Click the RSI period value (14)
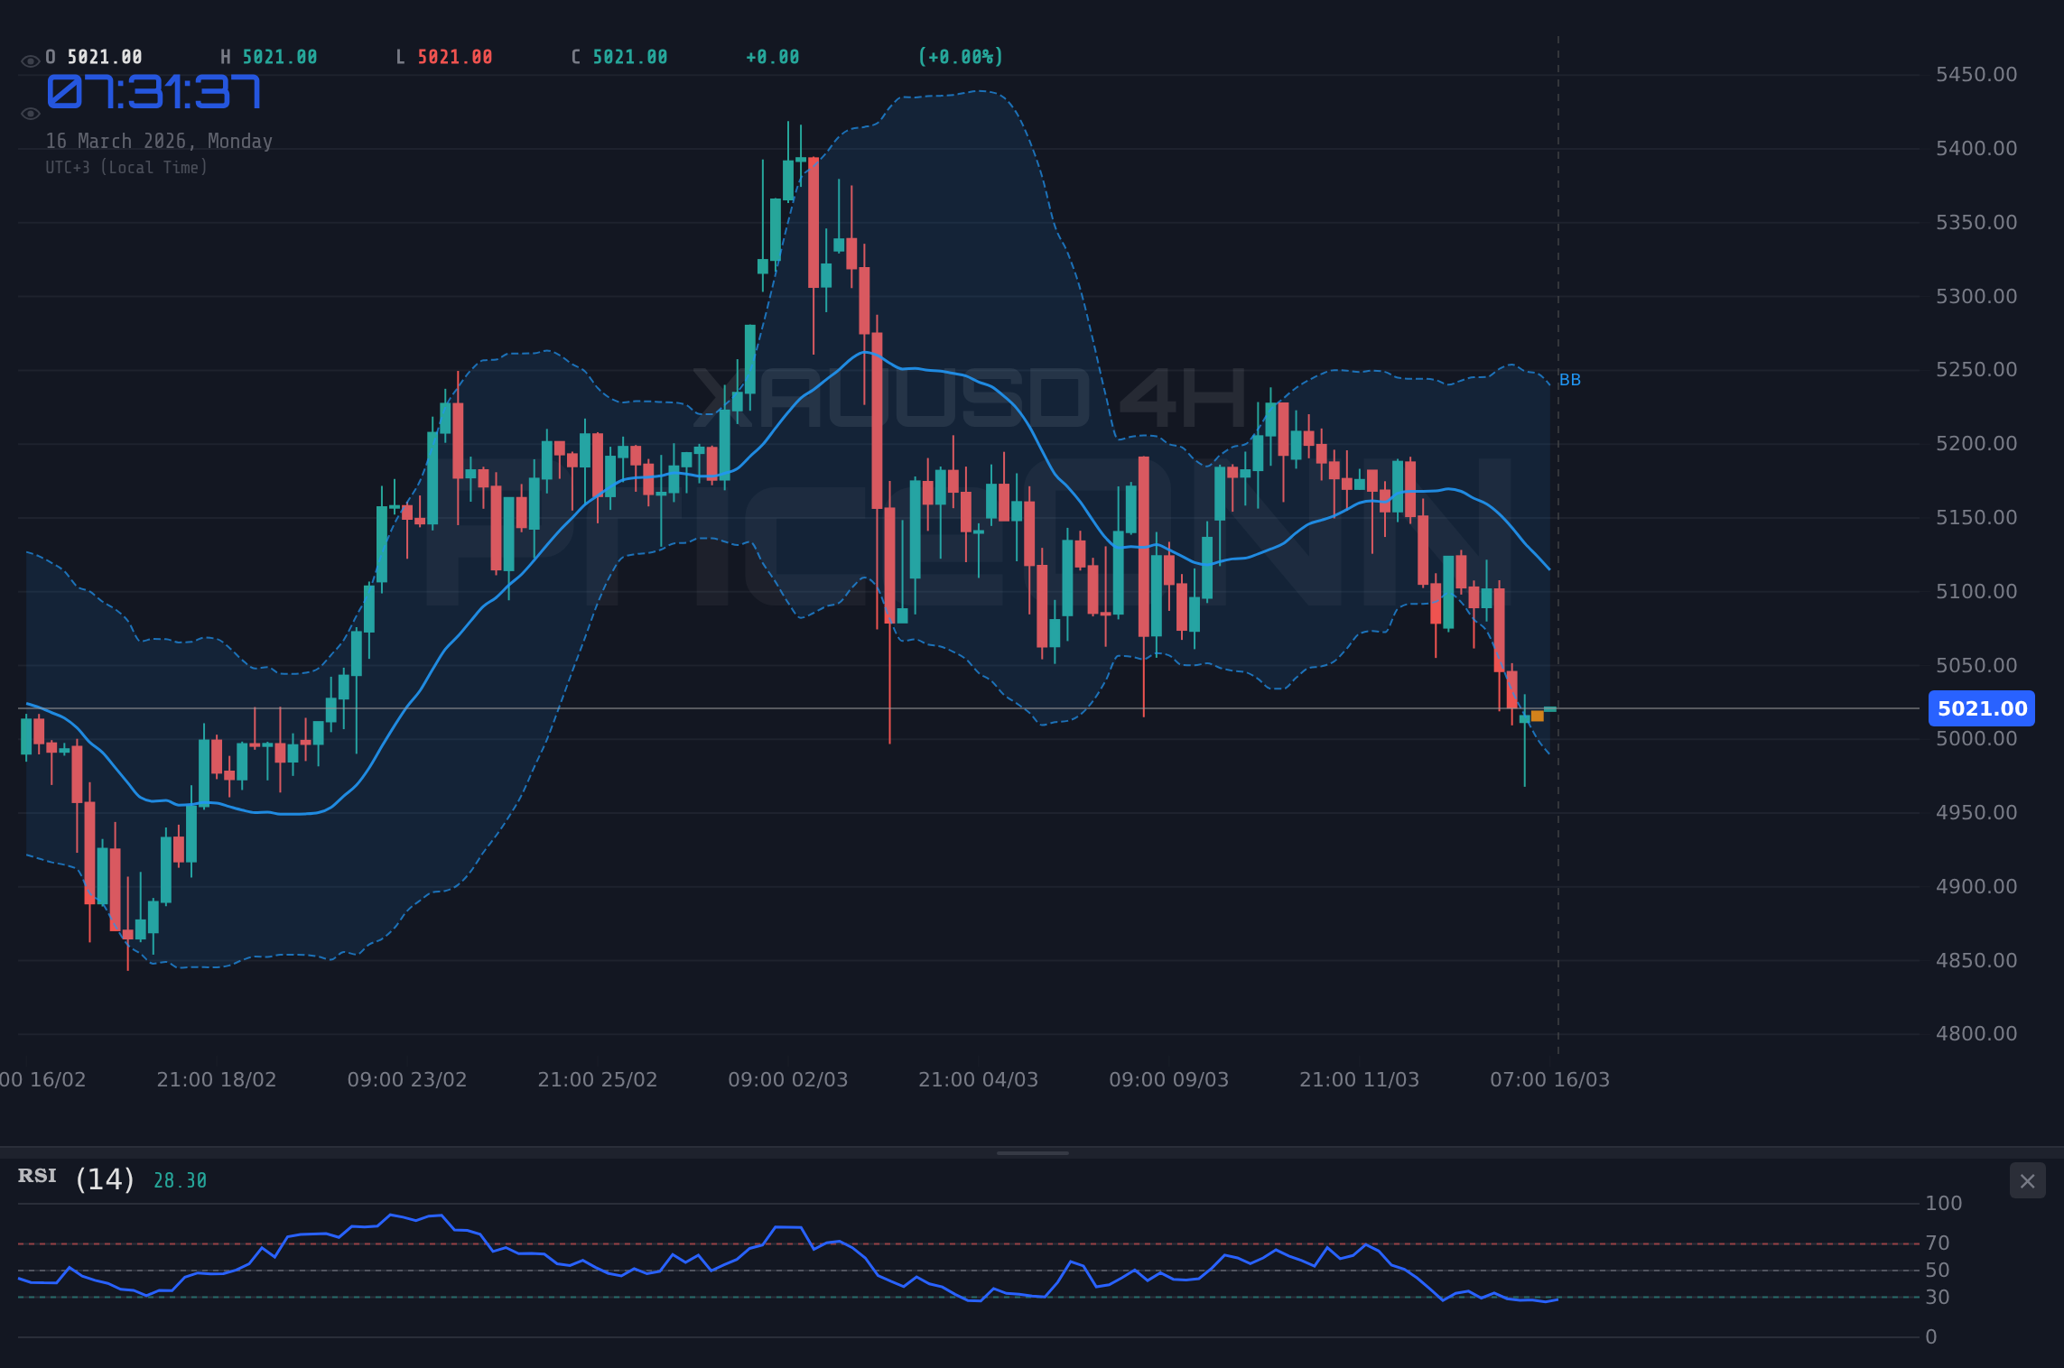The height and width of the screenshot is (1368, 2064). click(x=103, y=1178)
